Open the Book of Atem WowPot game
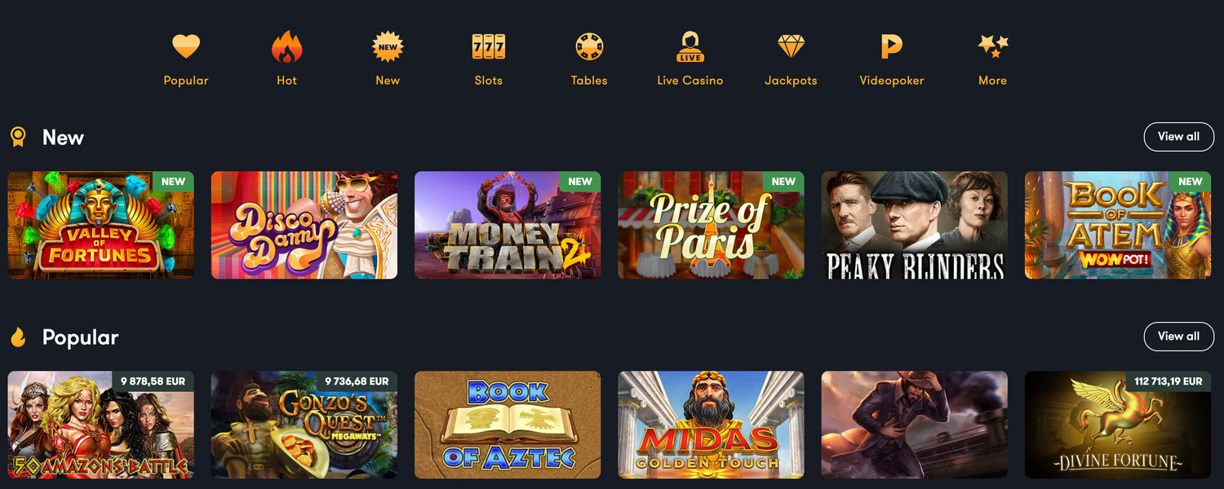This screenshot has width=1224, height=489. click(1118, 225)
